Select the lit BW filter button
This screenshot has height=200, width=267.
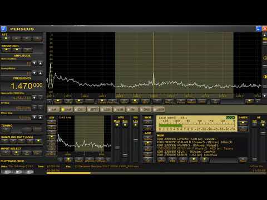[52, 138]
